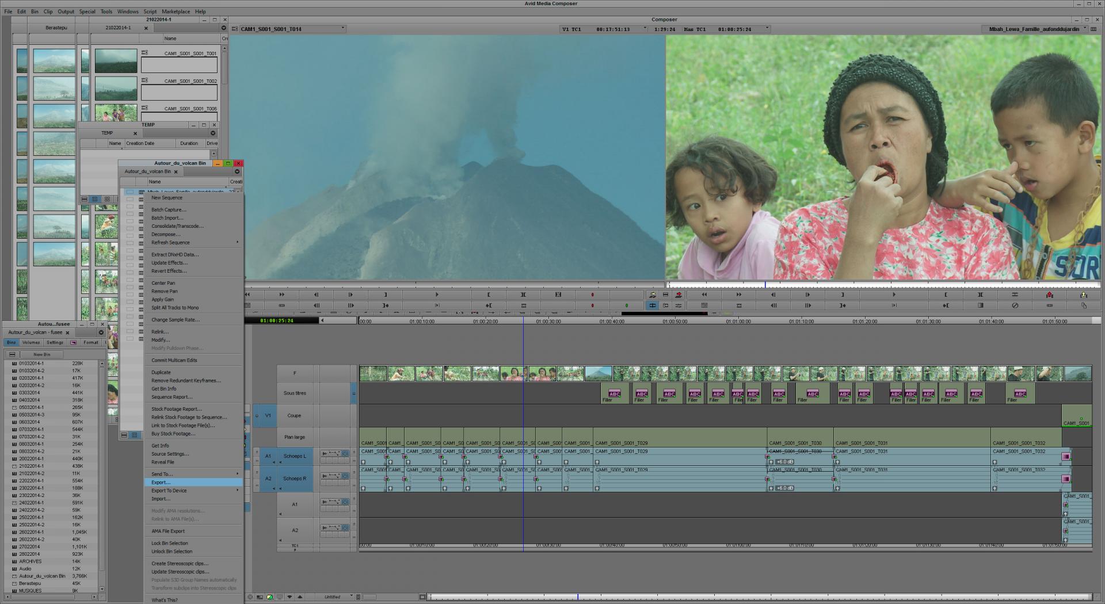Open Autour_du_volcan Bin fast menu arrow
Screen dimensions: 1105x604
237,171
